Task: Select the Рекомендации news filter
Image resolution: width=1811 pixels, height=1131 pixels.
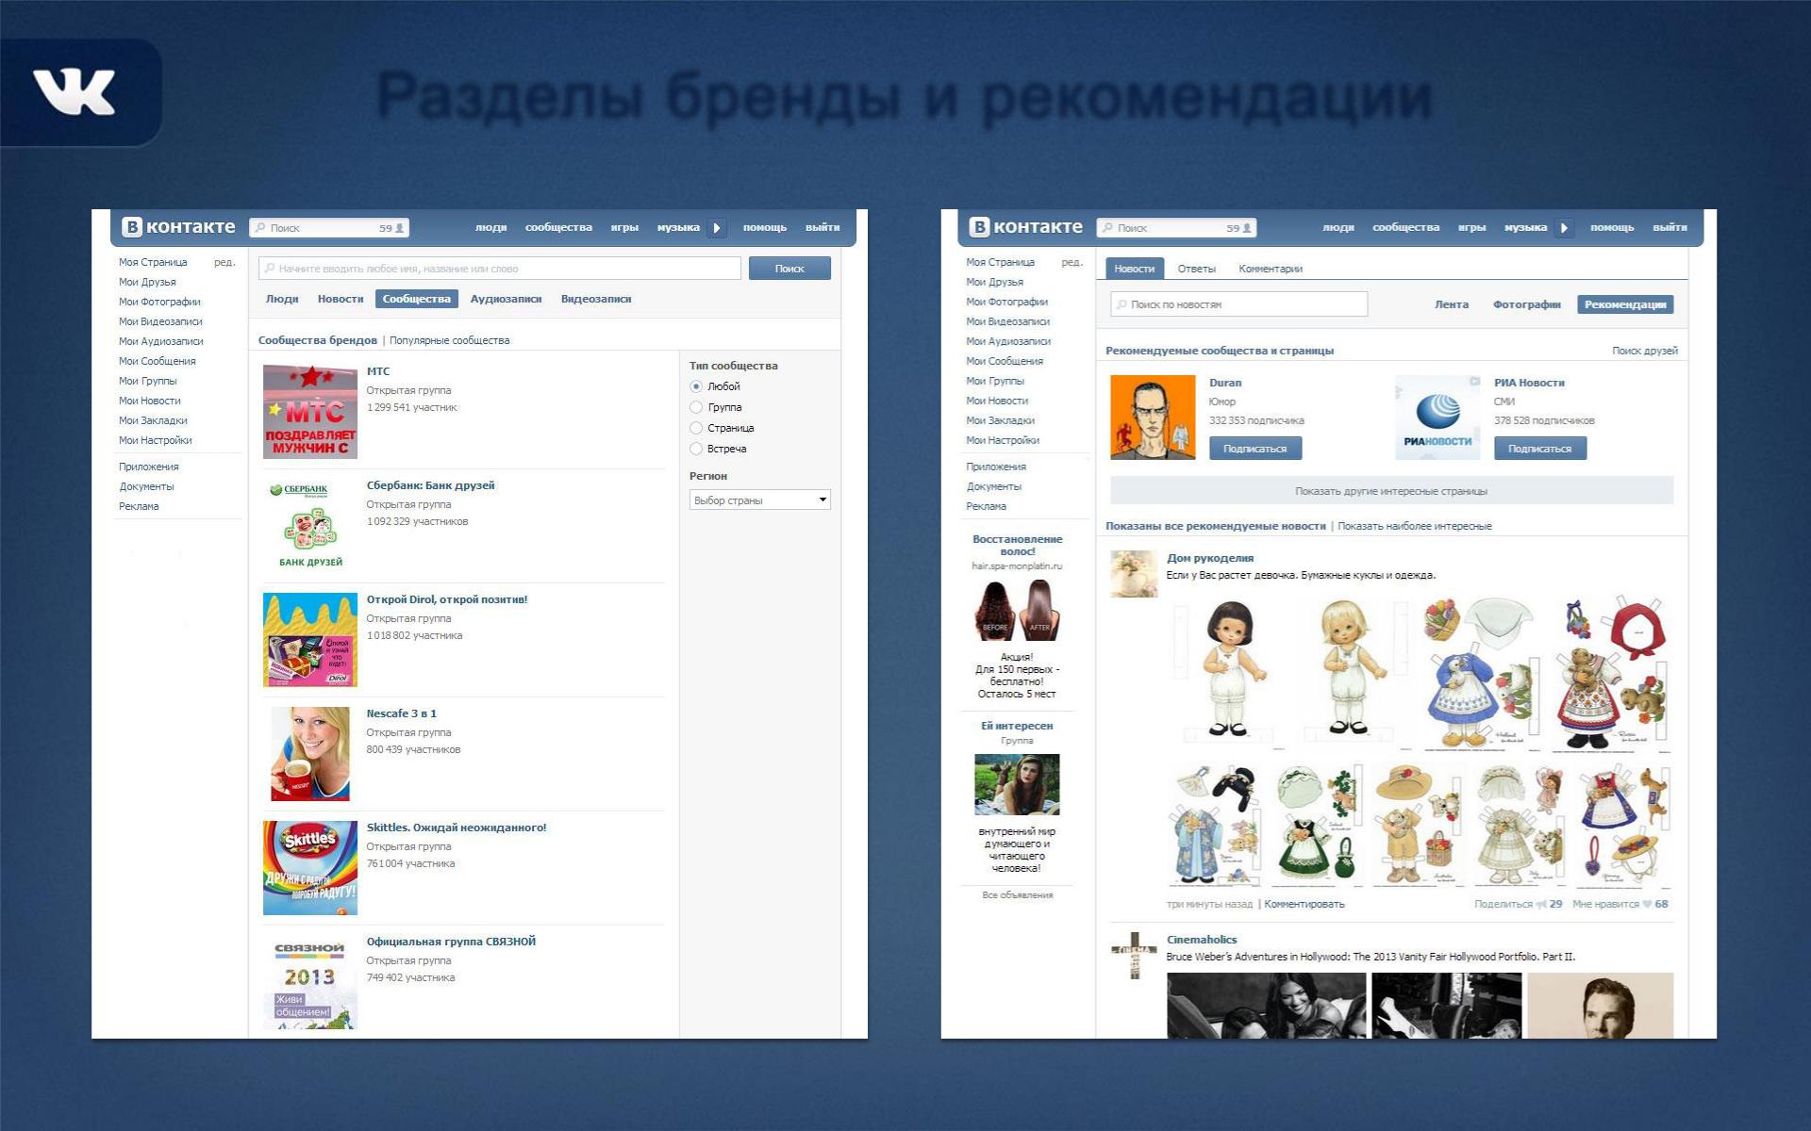Action: coord(1625,304)
